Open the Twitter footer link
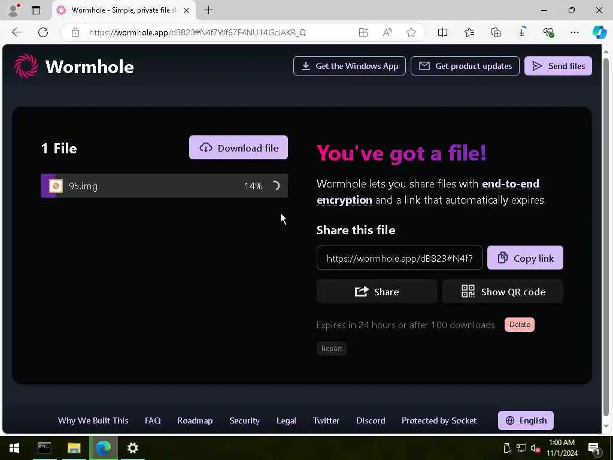 (326, 420)
